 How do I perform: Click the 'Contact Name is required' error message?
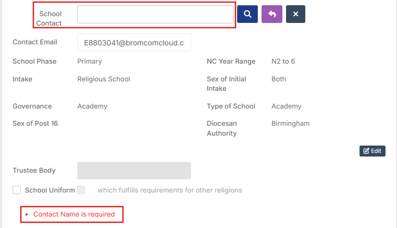pos(74,214)
